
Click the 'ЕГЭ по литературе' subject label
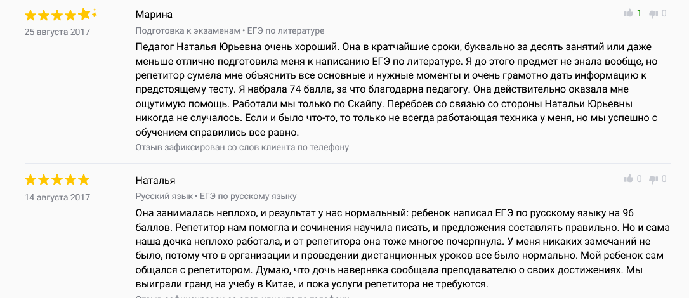285,30
